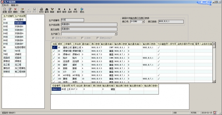The width and height of the screenshot is (222, 115).
Task: Click the 行删 (delete row) toolbar icon
Action: [x=23, y=10]
